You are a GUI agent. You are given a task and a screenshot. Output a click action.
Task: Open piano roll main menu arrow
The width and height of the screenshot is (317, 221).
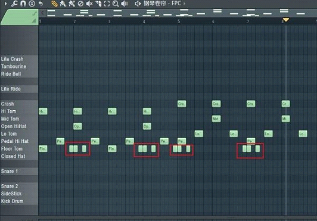(x=6, y=4)
